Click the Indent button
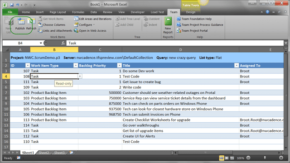This screenshot has height=163, width=290. [150, 25]
